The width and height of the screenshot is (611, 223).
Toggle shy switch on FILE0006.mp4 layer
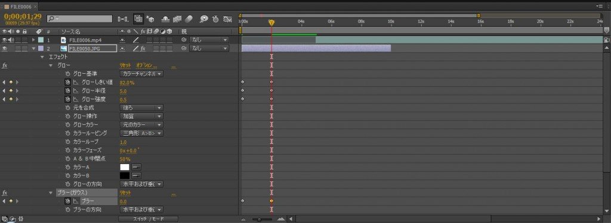tap(122, 40)
